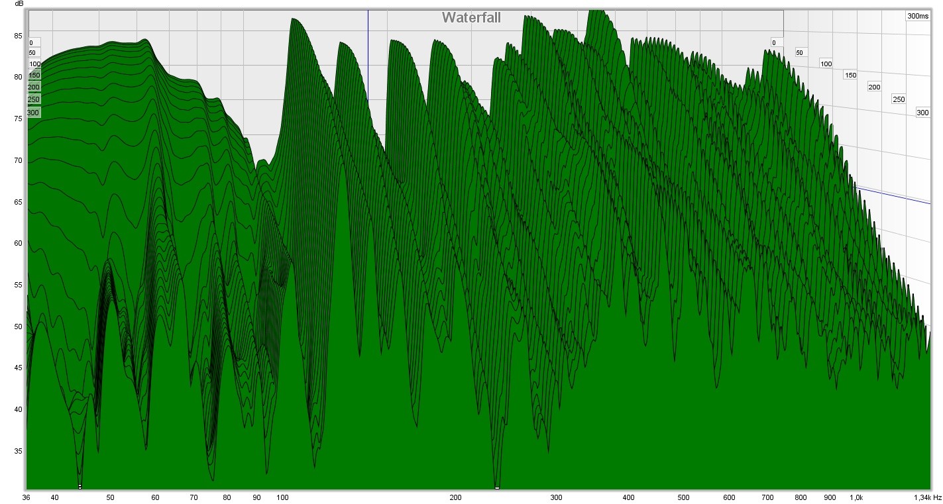
Task: Click the 1,0k frequency axis value
Action: [x=856, y=497]
